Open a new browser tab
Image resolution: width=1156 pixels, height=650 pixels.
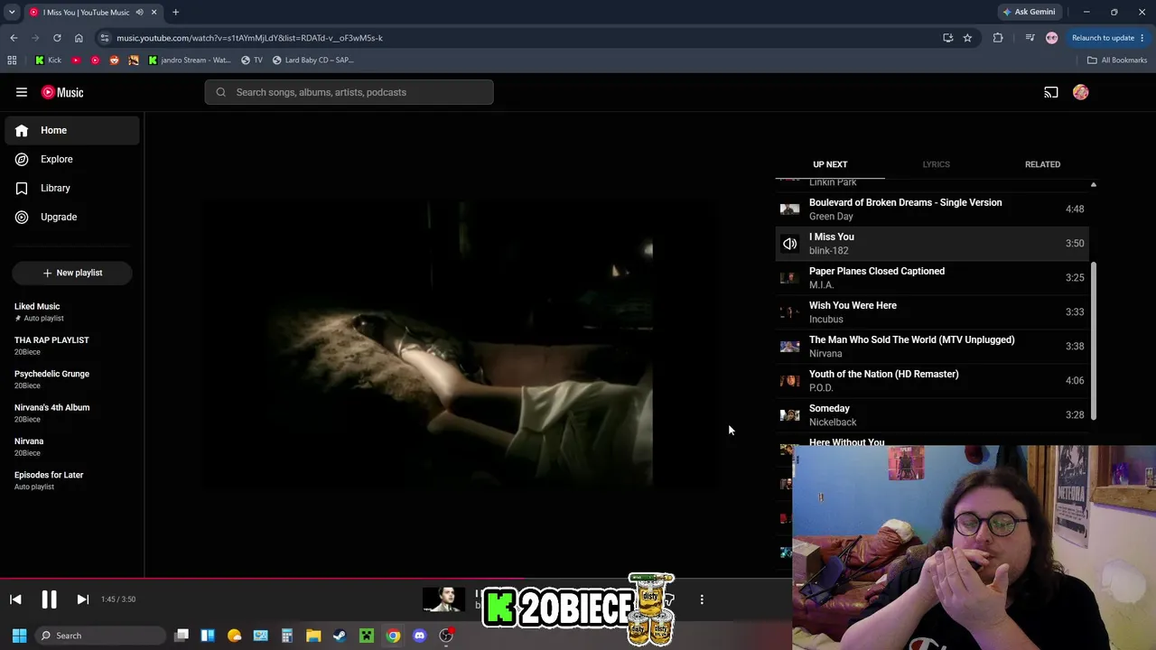[x=175, y=13]
